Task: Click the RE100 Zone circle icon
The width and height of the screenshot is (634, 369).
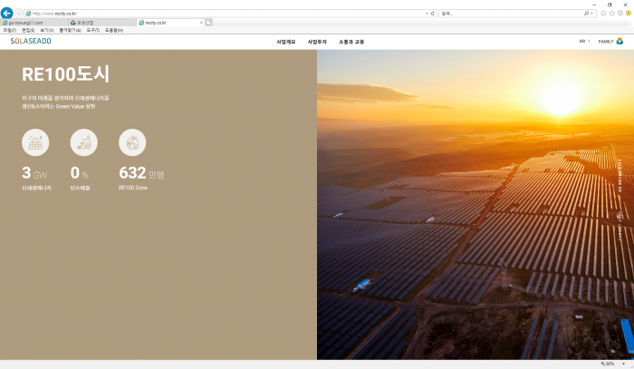Action: 132,142
